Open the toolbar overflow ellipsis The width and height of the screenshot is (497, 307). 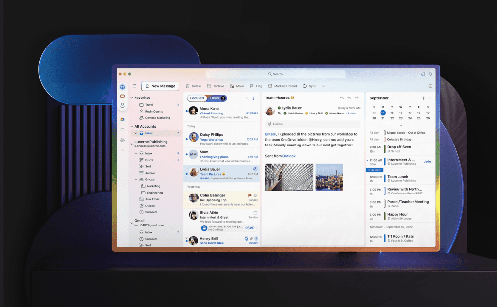coord(323,86)
